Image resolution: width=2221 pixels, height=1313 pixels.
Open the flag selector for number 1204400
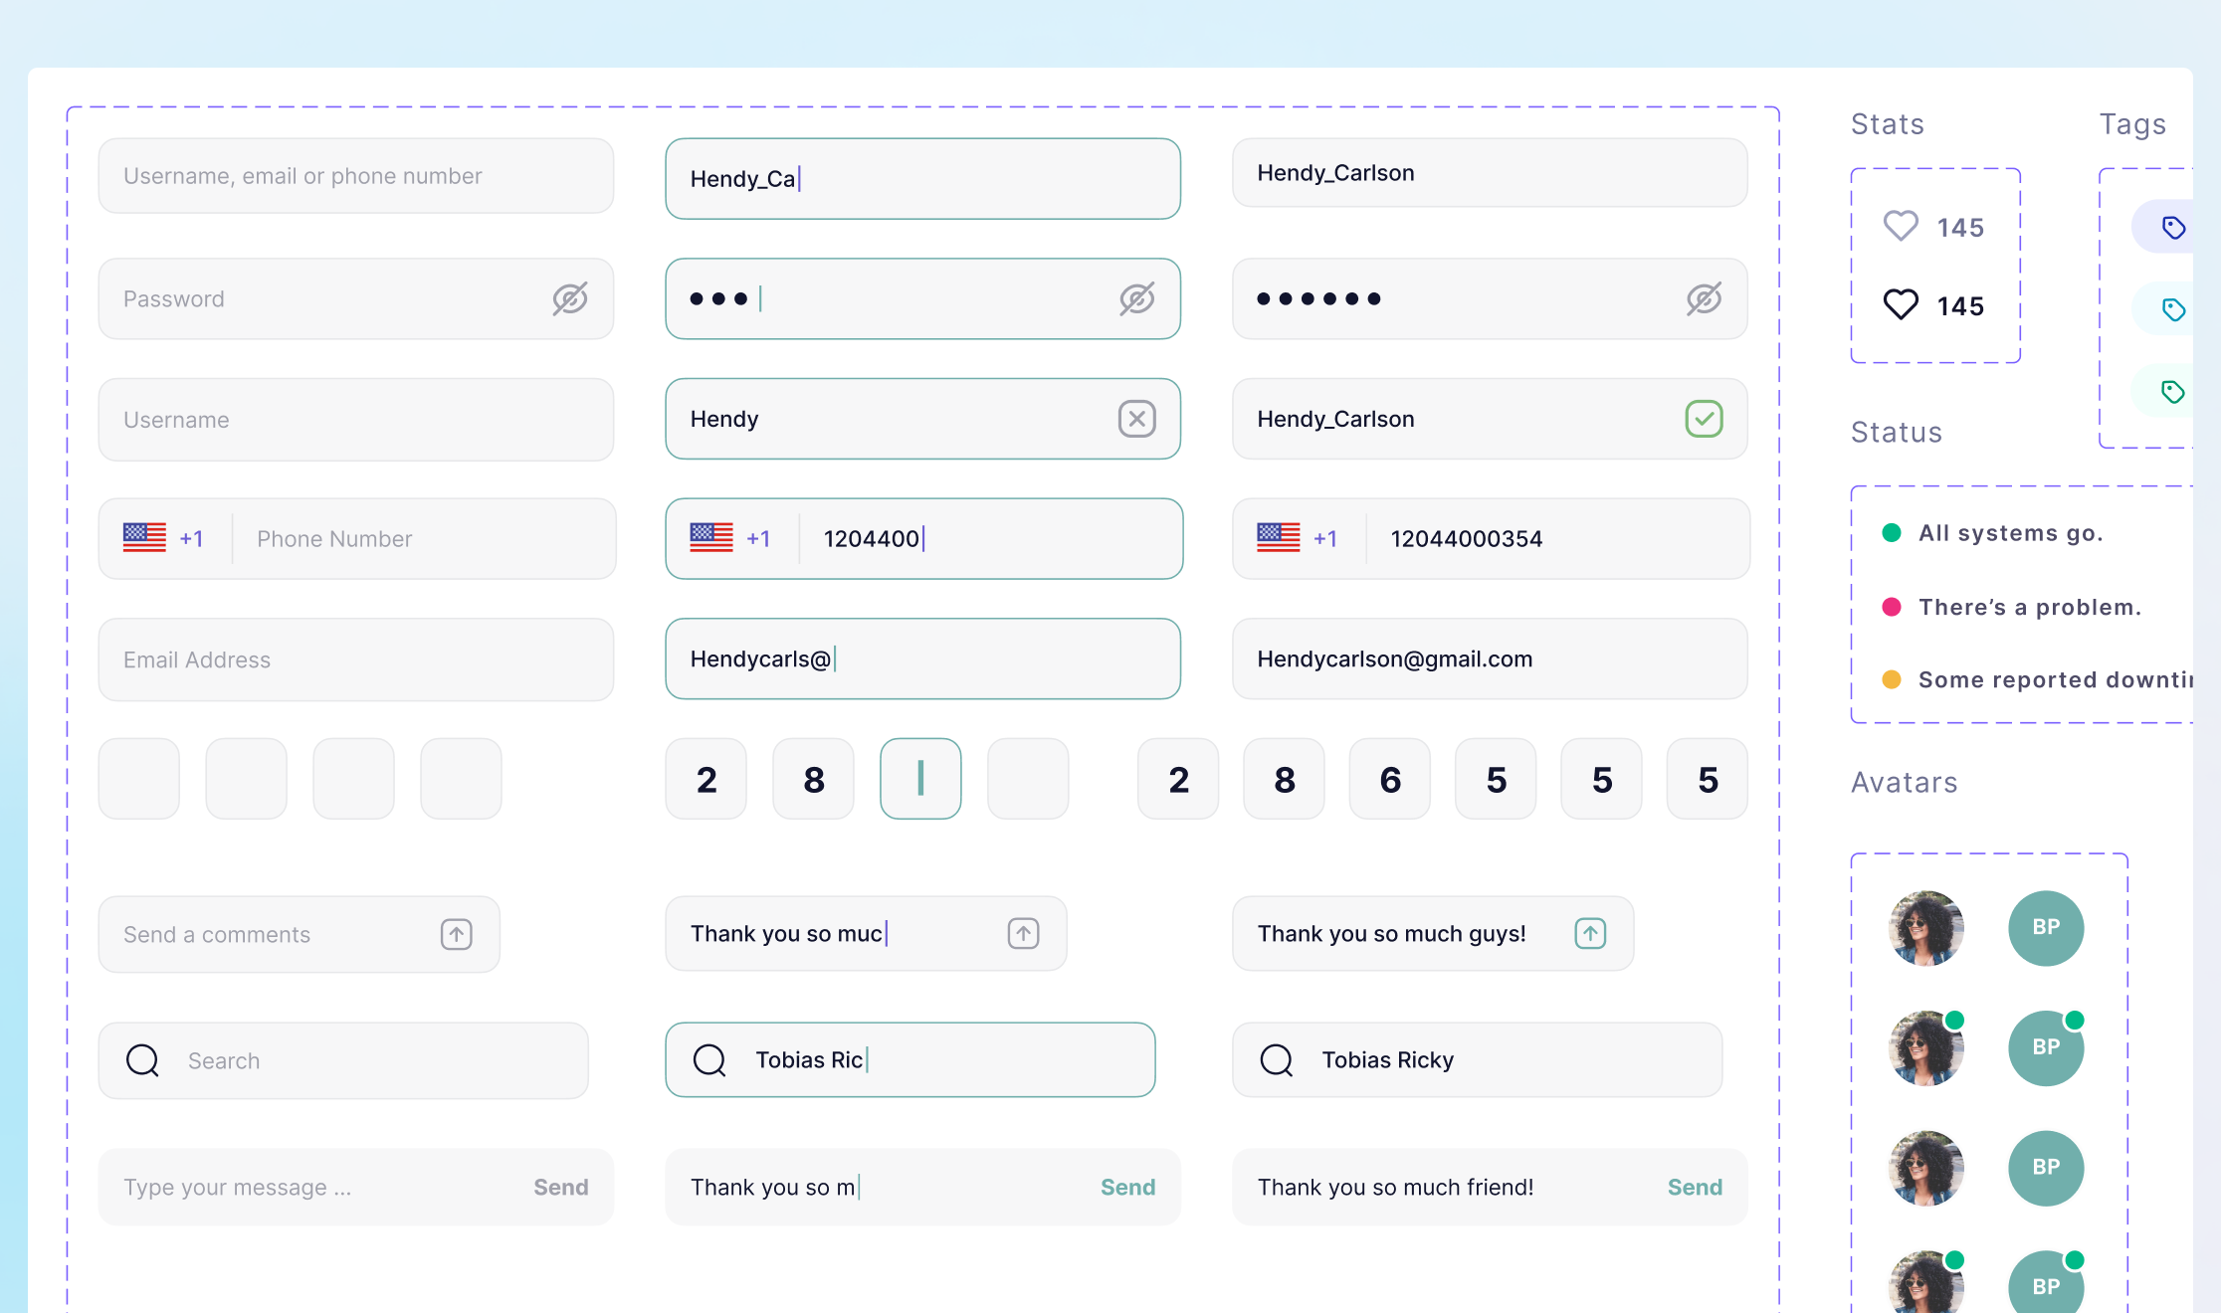(732, 538)
